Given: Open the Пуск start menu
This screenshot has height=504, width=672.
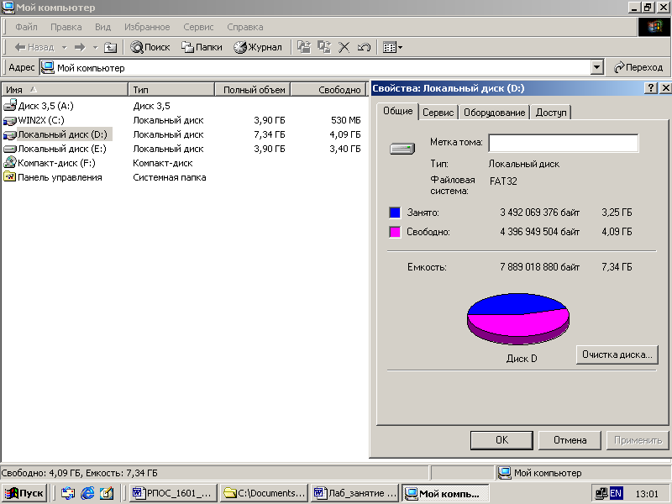Looking at the screenshot, I should pos(24,493).
